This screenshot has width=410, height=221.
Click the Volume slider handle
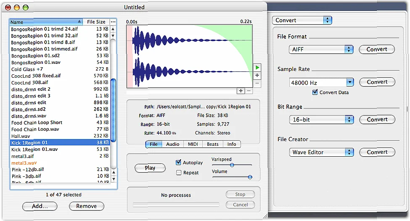[250, 177]
